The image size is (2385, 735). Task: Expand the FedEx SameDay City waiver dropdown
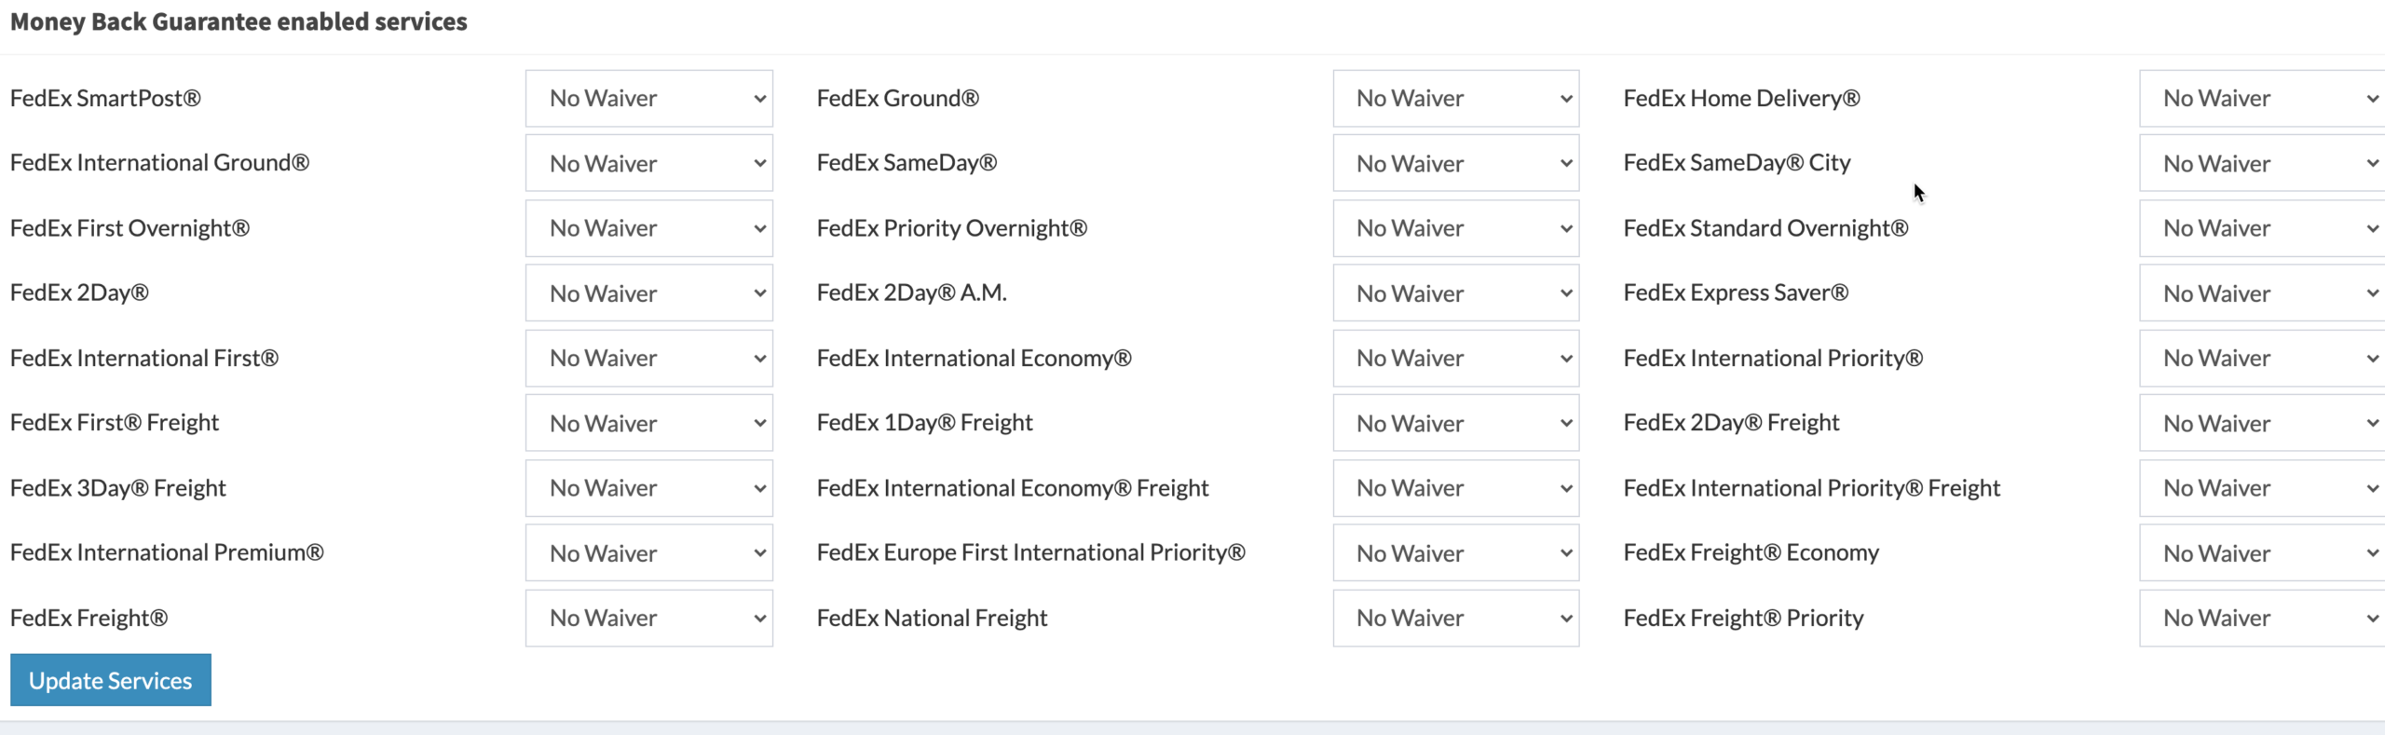[2263, 163]
